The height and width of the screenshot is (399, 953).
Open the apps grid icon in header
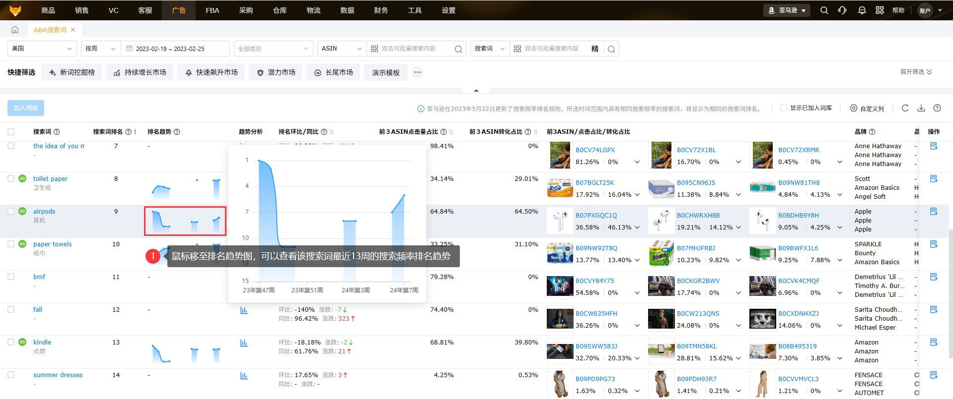click(x=880, y=10)
